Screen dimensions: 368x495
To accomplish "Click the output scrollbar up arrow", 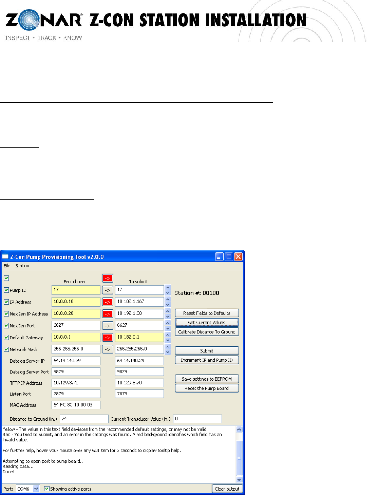I will click(239, 429).
